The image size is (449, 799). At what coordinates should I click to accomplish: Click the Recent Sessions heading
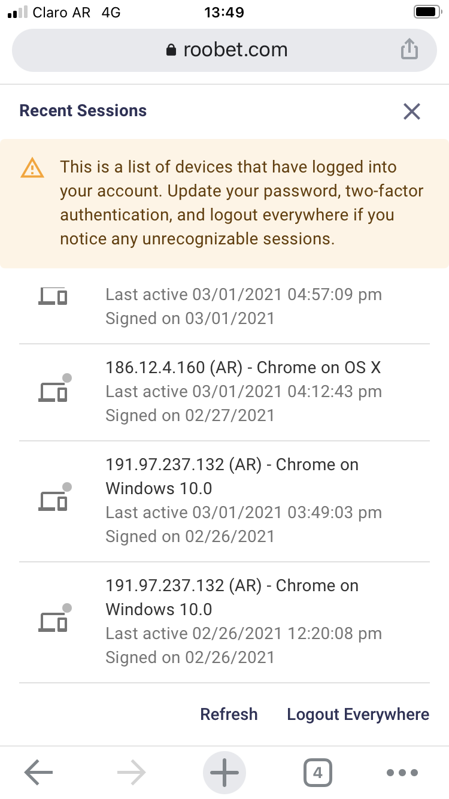pos(83,111)
